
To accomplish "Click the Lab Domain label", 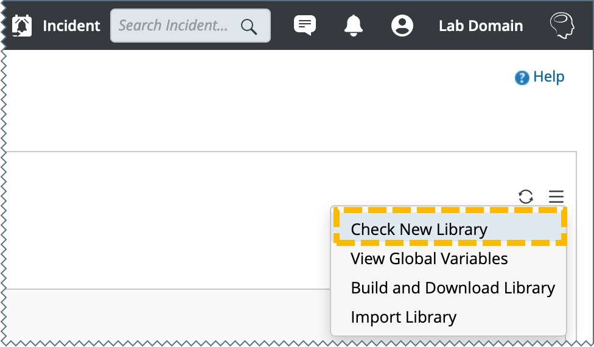I will pos(481,26).
